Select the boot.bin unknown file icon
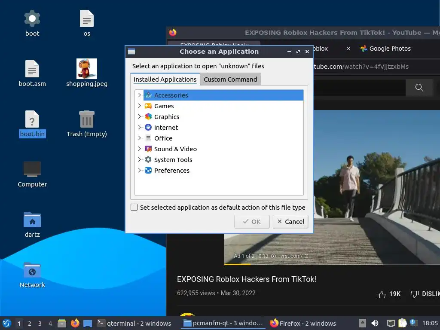 tap(32, 119)
